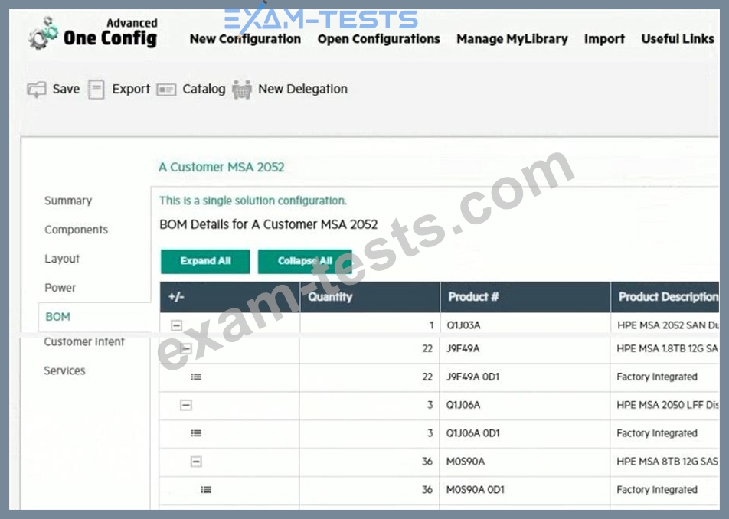729x519 pixels.
Task: Open the Open Configurations menu
Action: pos(378,39)
